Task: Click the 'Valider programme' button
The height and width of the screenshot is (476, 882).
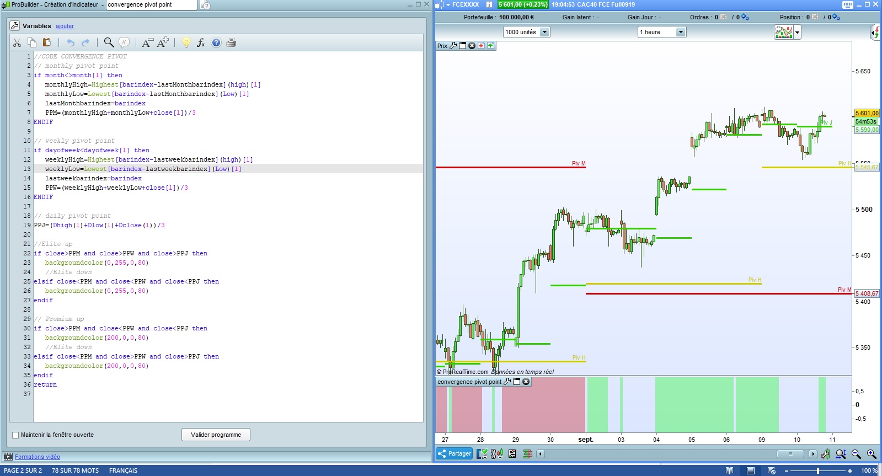Action: coord(216,435)
